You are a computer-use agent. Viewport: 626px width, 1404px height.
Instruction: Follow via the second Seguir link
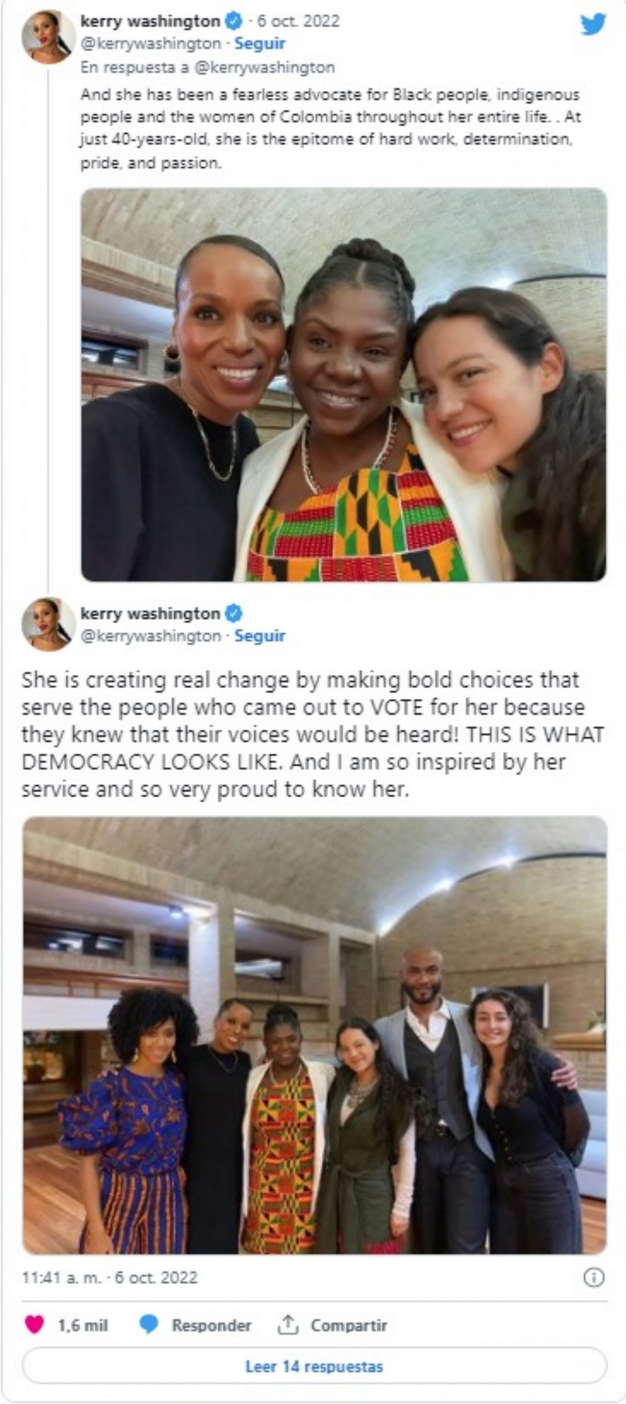(260, 636)
